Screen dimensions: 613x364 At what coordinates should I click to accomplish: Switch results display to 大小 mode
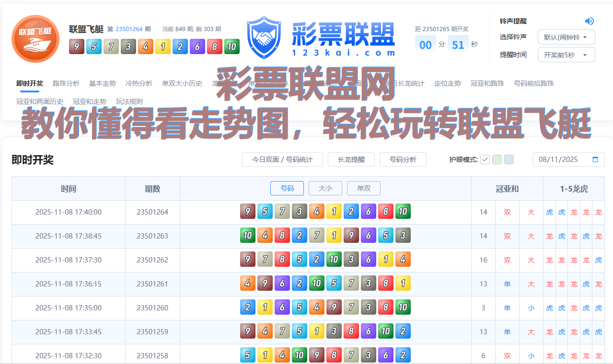(325, 188)
